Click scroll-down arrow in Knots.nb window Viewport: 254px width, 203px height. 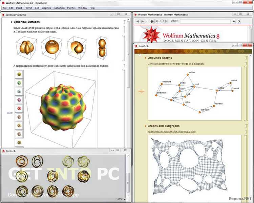pos(128,196)
